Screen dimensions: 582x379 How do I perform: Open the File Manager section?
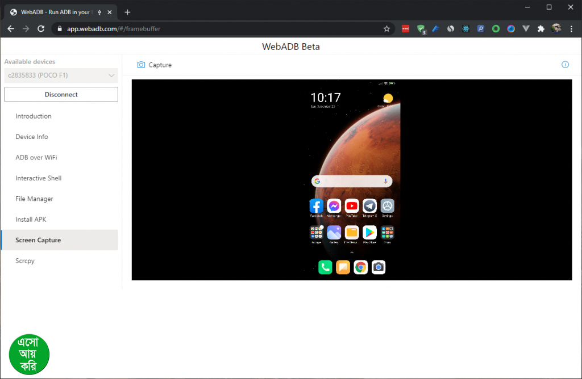[34, 199]
